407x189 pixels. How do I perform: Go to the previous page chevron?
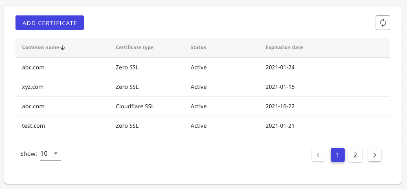click(x=318, y=155)
